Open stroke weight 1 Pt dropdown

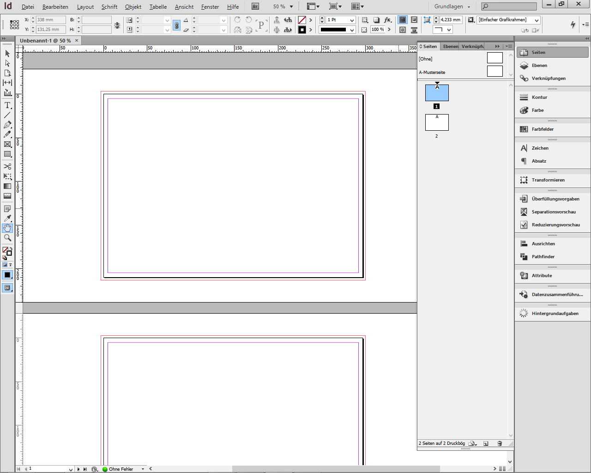[352, 20]
